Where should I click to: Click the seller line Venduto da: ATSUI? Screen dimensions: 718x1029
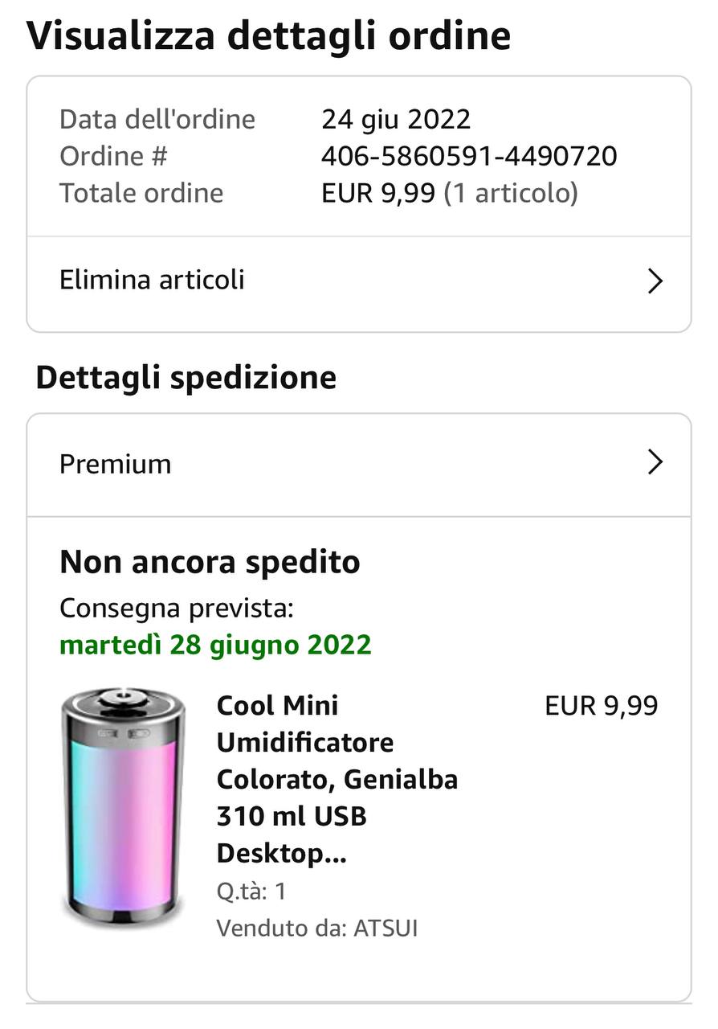[317, 929]
